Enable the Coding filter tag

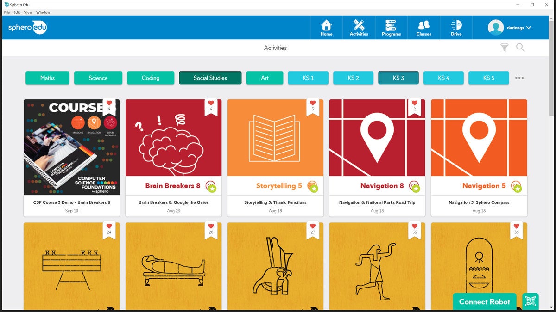[151, 78]
